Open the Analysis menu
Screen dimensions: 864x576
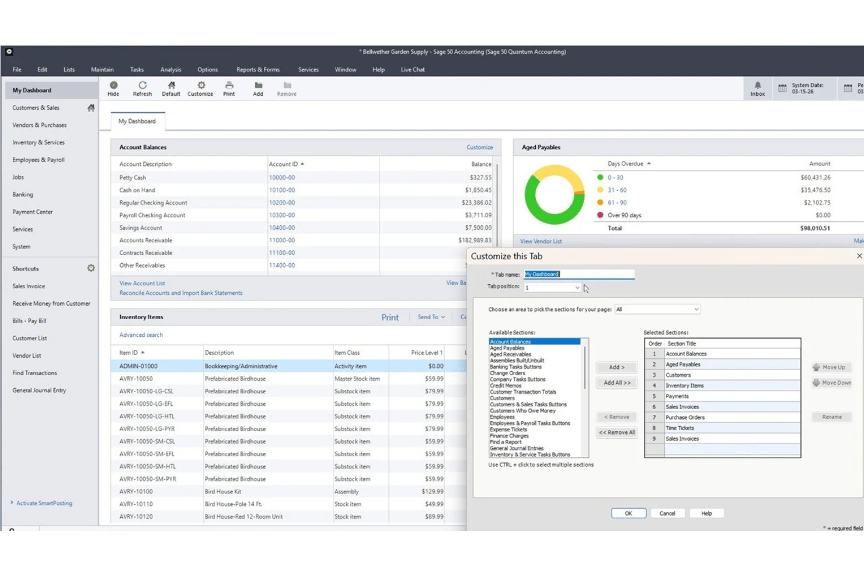coord(171,69)
